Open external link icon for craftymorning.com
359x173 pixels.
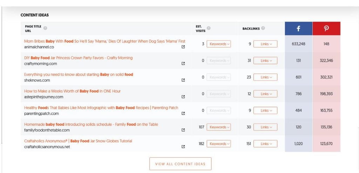click(x=183, y=63)
